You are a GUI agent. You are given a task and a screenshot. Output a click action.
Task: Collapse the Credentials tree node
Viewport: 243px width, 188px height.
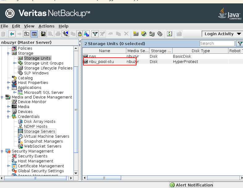point(8,117)
